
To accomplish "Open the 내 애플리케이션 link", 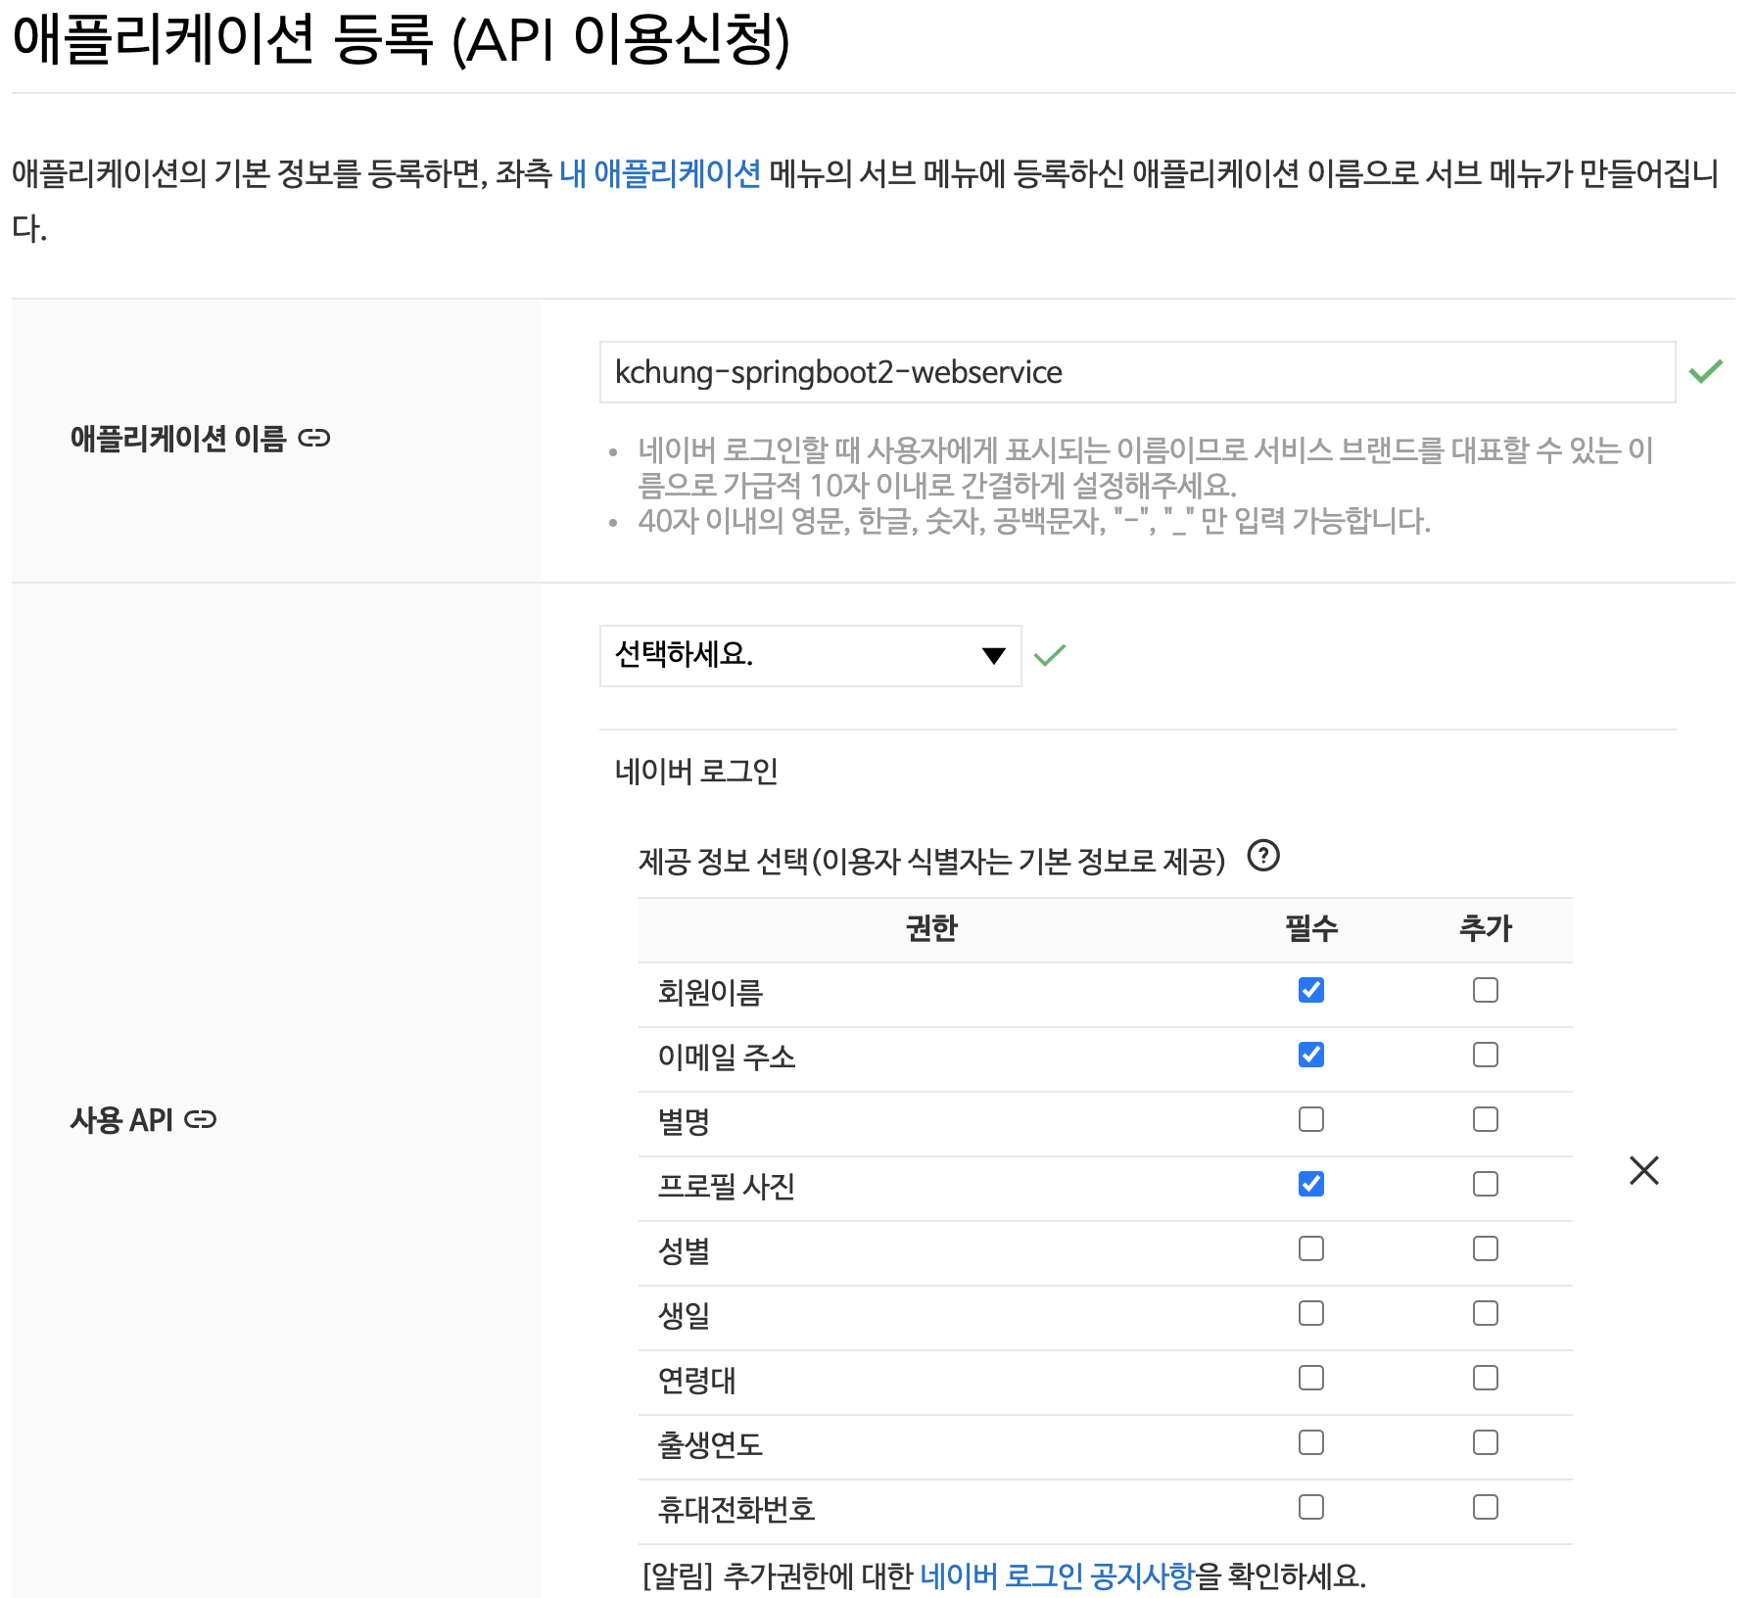I will [660, 173].
